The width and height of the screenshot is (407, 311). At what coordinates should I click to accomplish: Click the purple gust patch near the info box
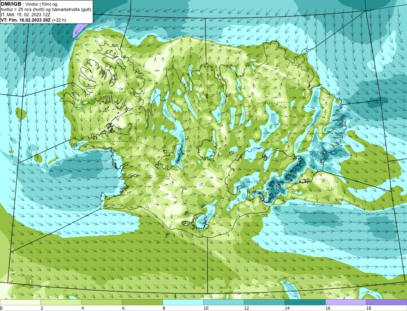pyautogui.click(x=78, y=29)
